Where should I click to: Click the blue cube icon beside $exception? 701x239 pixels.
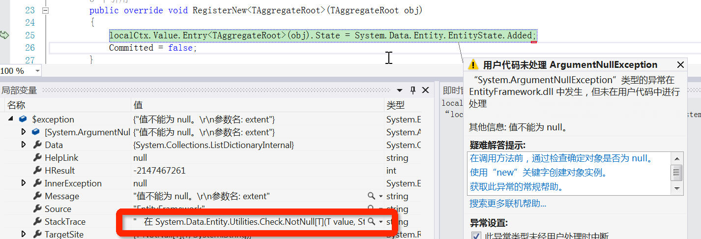click(23, 119)
